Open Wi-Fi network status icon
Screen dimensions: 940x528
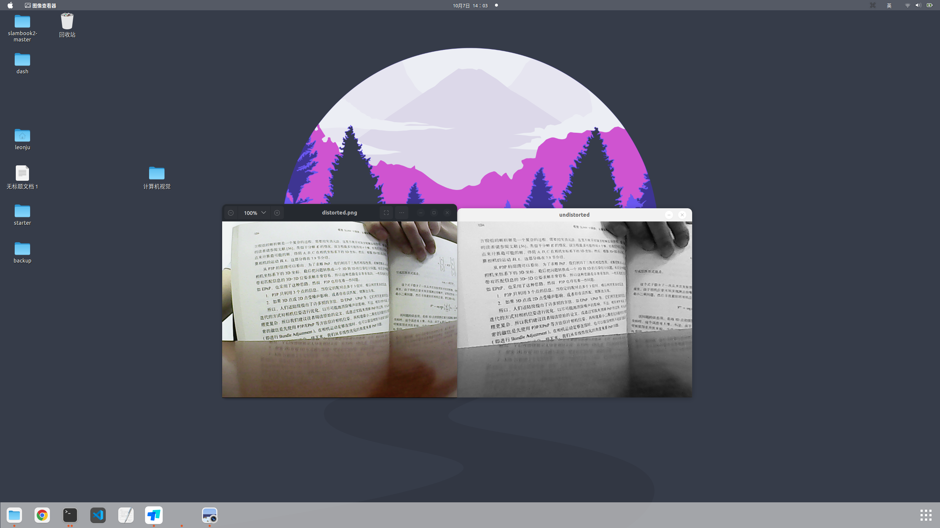coord(907,5)
